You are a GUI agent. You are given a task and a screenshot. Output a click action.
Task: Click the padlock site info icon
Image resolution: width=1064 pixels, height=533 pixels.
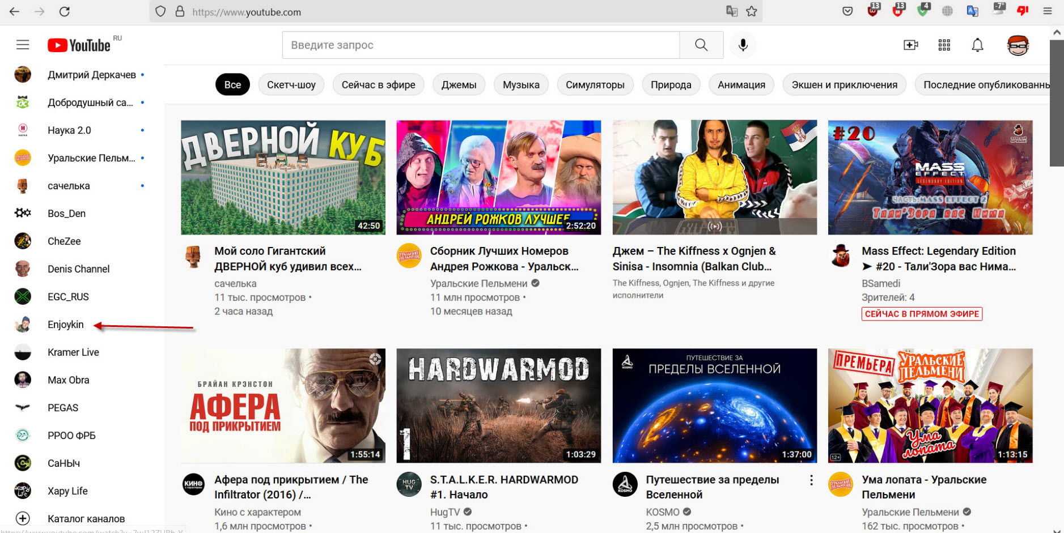coord(180,11)
